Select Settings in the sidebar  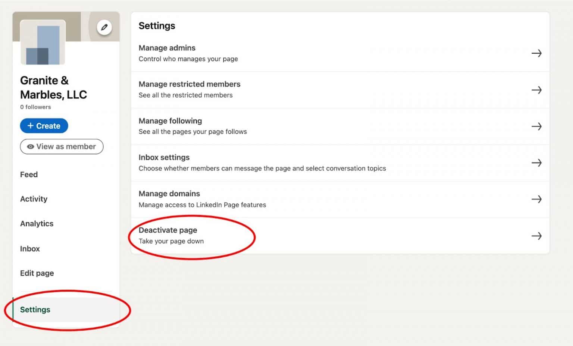click(x=35, y=309)
